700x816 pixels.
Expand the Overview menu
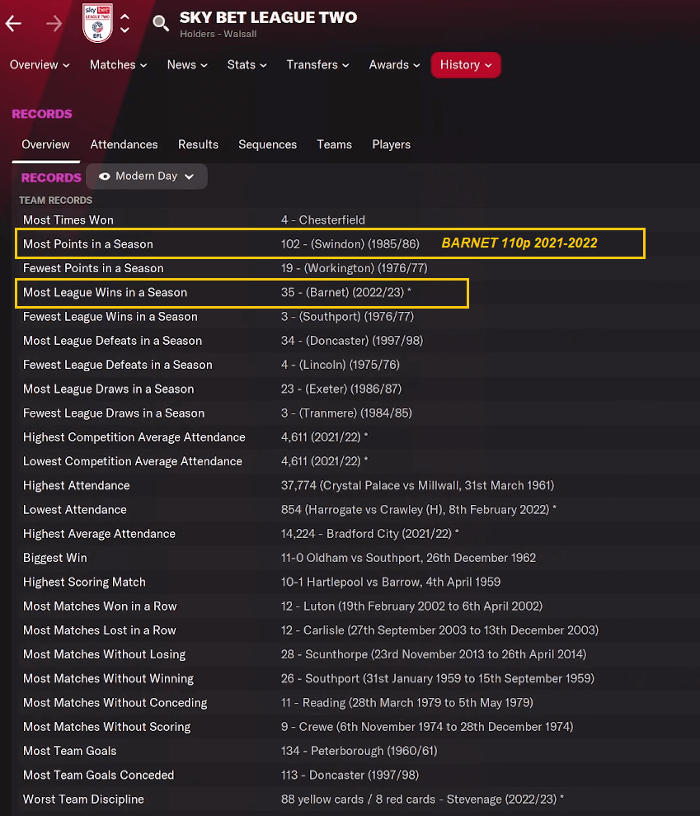point(40,65)
